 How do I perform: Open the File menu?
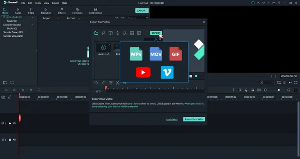click(23, 3)
